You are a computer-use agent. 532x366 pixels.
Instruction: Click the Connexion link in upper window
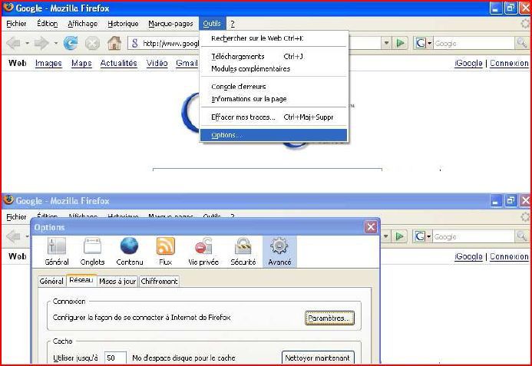[509, 63]
